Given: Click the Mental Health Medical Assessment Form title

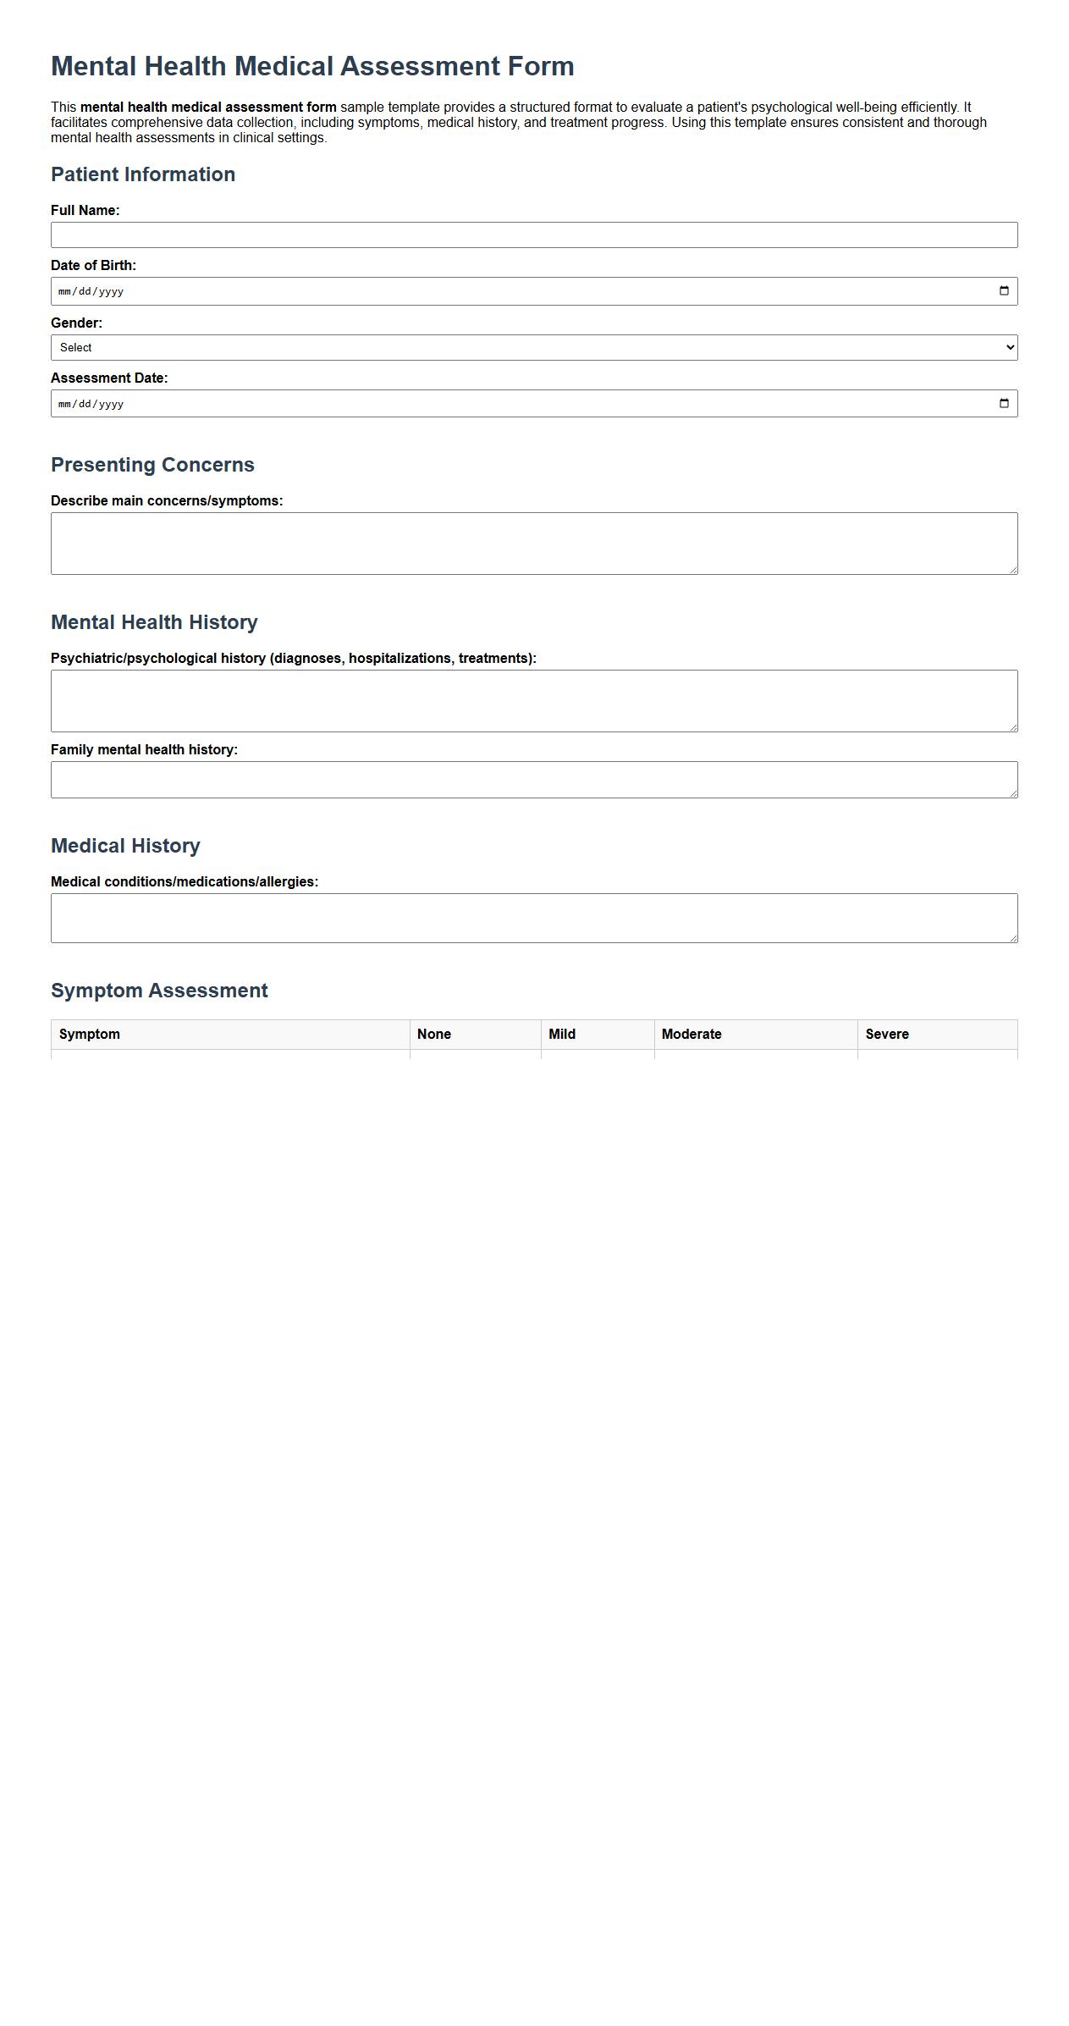Looking at the screenshot, I should tap(312, 64).
